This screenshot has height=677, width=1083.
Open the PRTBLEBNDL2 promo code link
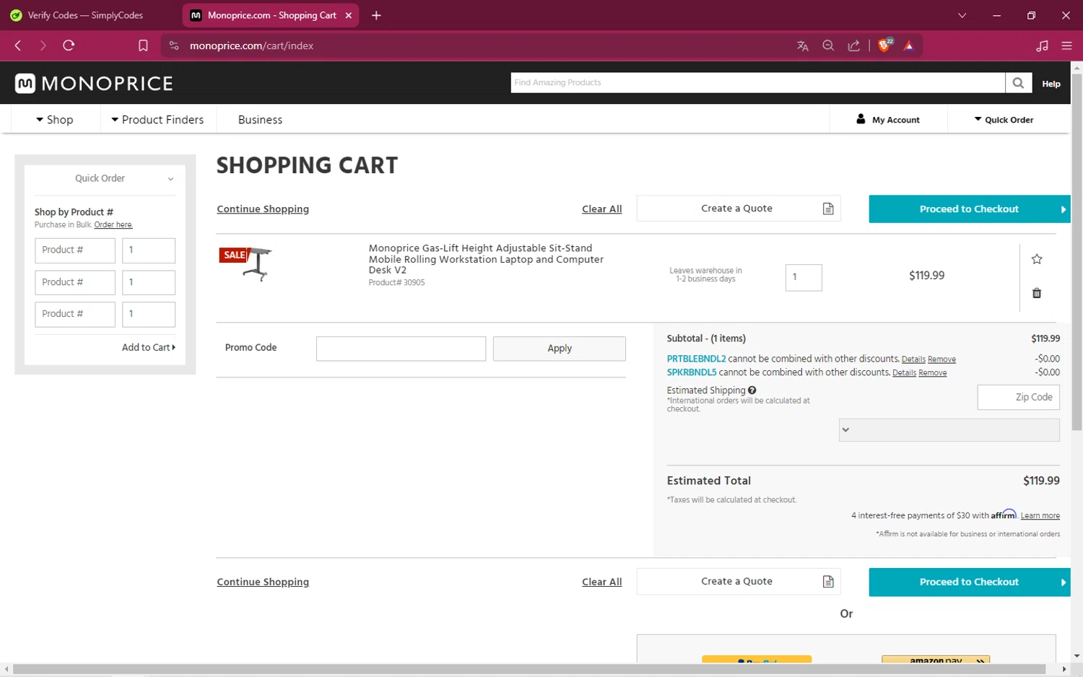[696, 359]
